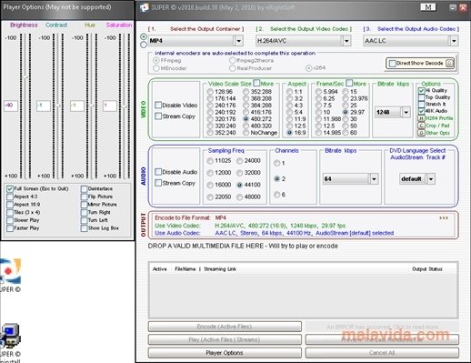The image size is (471, 363).
Task: Check Slower Play option
Action: pyautogui.click(x=10, y=220)
